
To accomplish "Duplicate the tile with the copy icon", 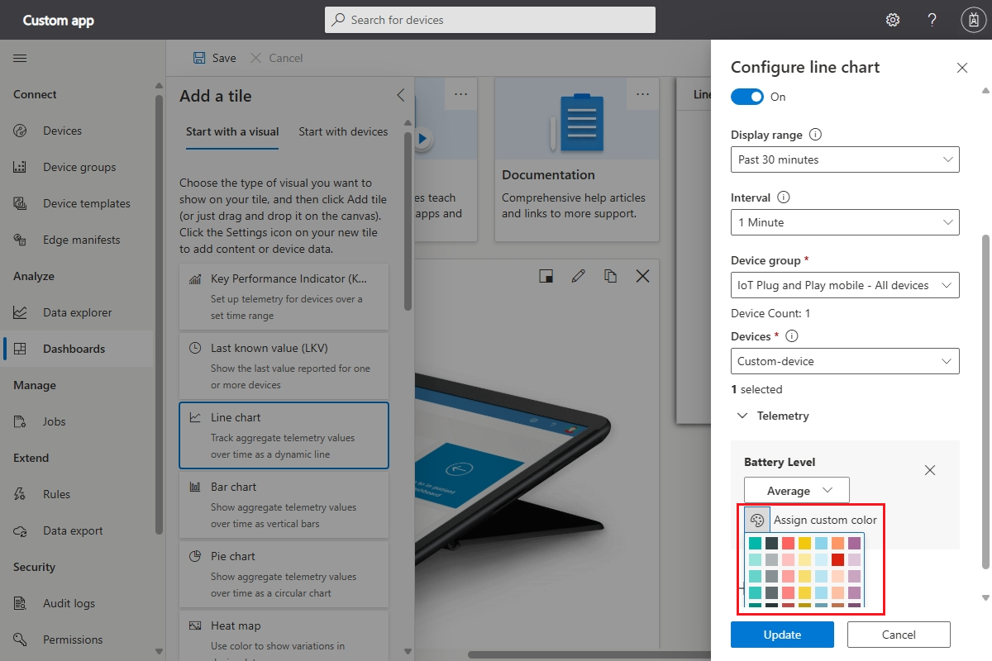I will [610, 275].
